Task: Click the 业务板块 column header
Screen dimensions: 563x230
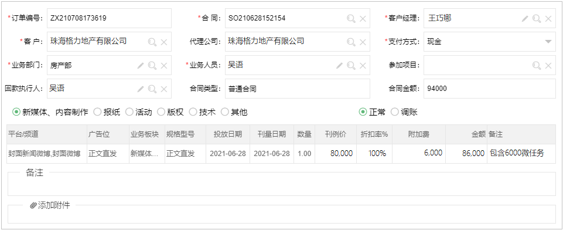Action: point(147,134)
